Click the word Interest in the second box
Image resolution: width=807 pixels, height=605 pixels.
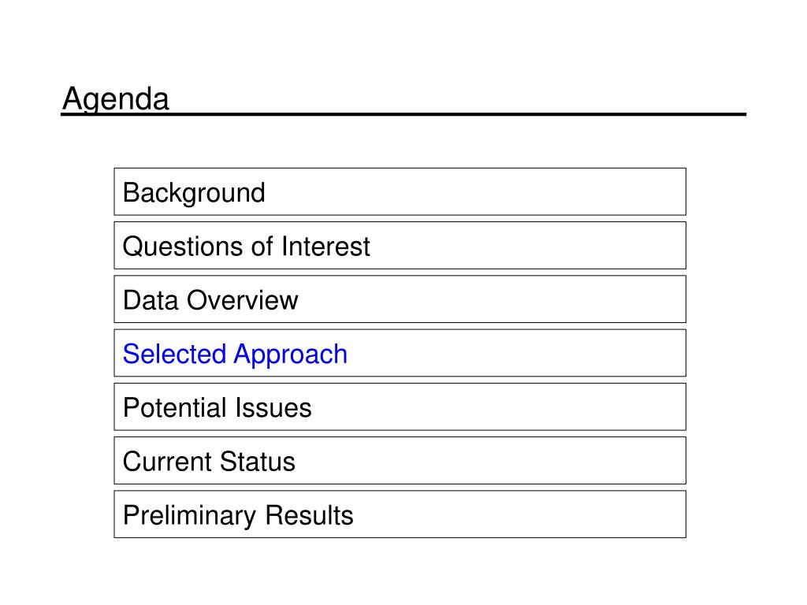(x=325, y=246)
